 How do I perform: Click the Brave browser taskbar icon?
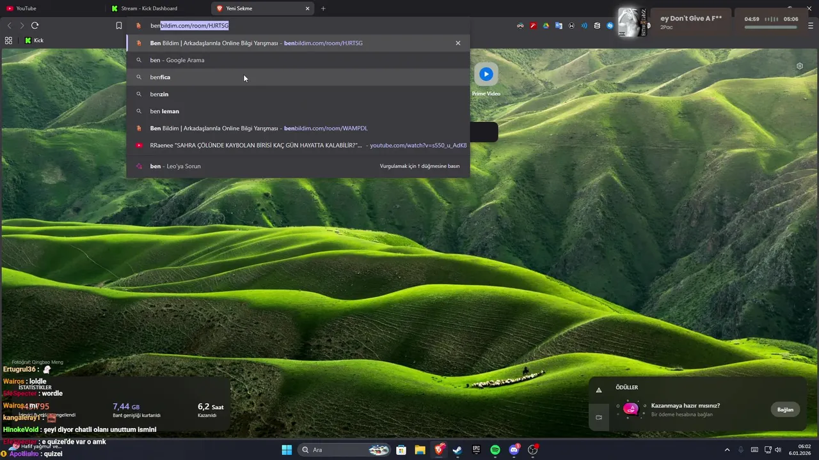click(439, 450)
